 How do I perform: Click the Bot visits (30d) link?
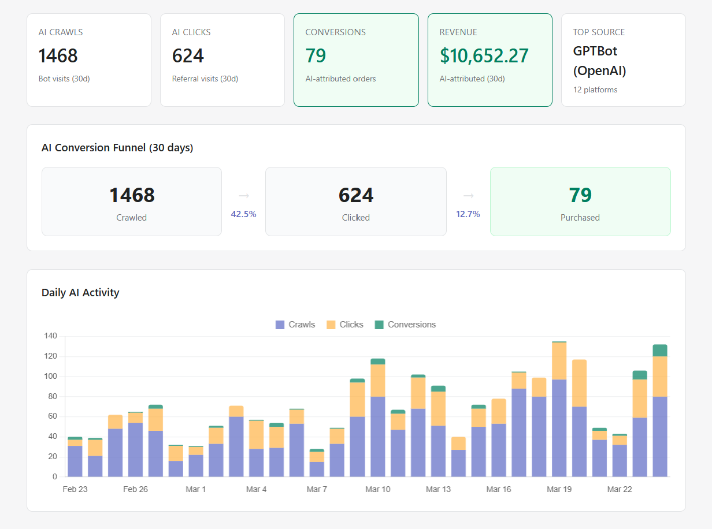click(x=64, y=79)
